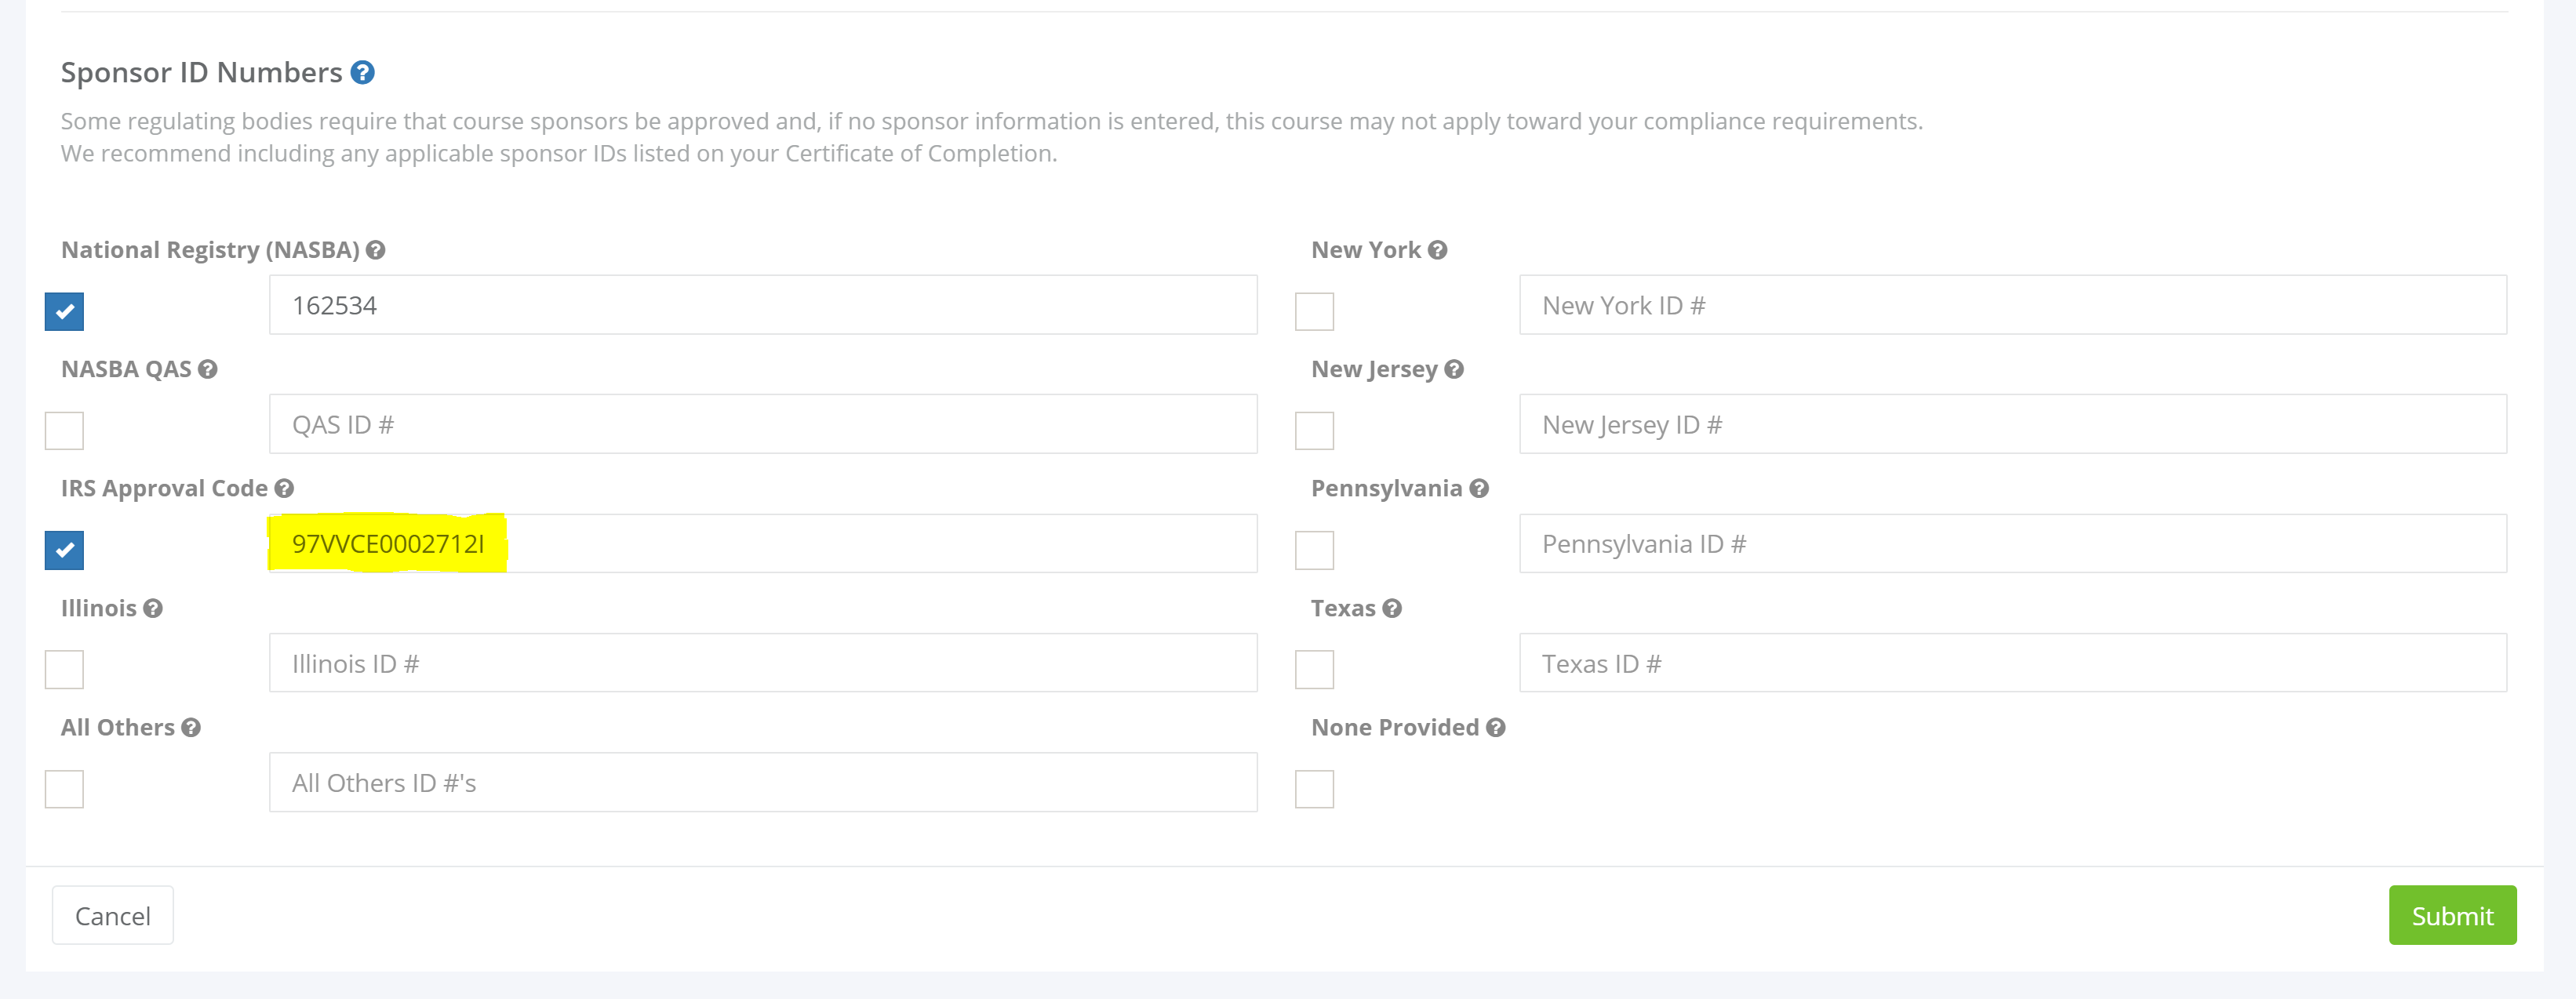This screenshot has width=2576, height=999.
Task: Check the New York checkbox
Action: point(1314,311)
